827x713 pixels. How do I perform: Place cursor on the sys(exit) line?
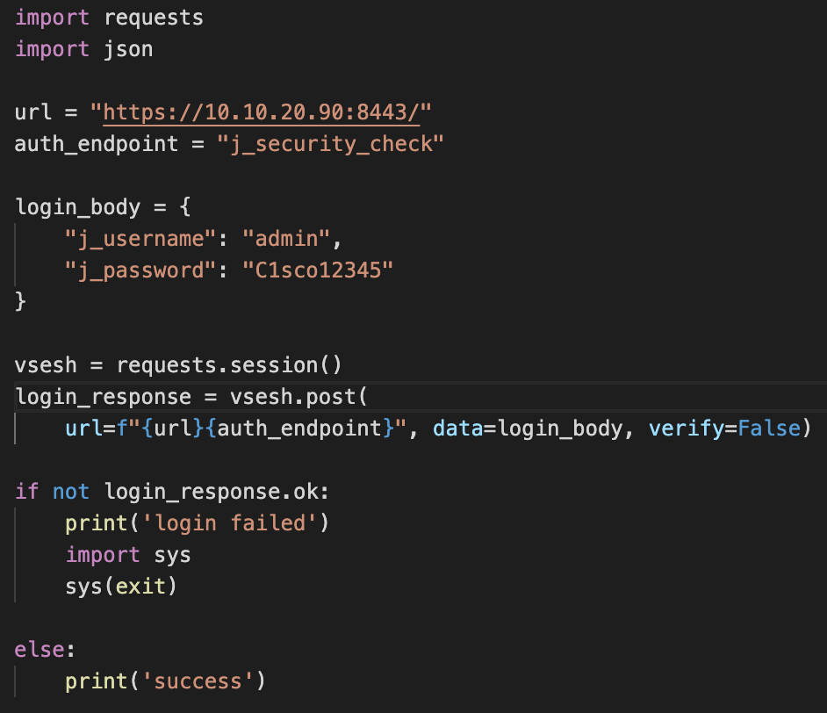click(x=121, y=586)
